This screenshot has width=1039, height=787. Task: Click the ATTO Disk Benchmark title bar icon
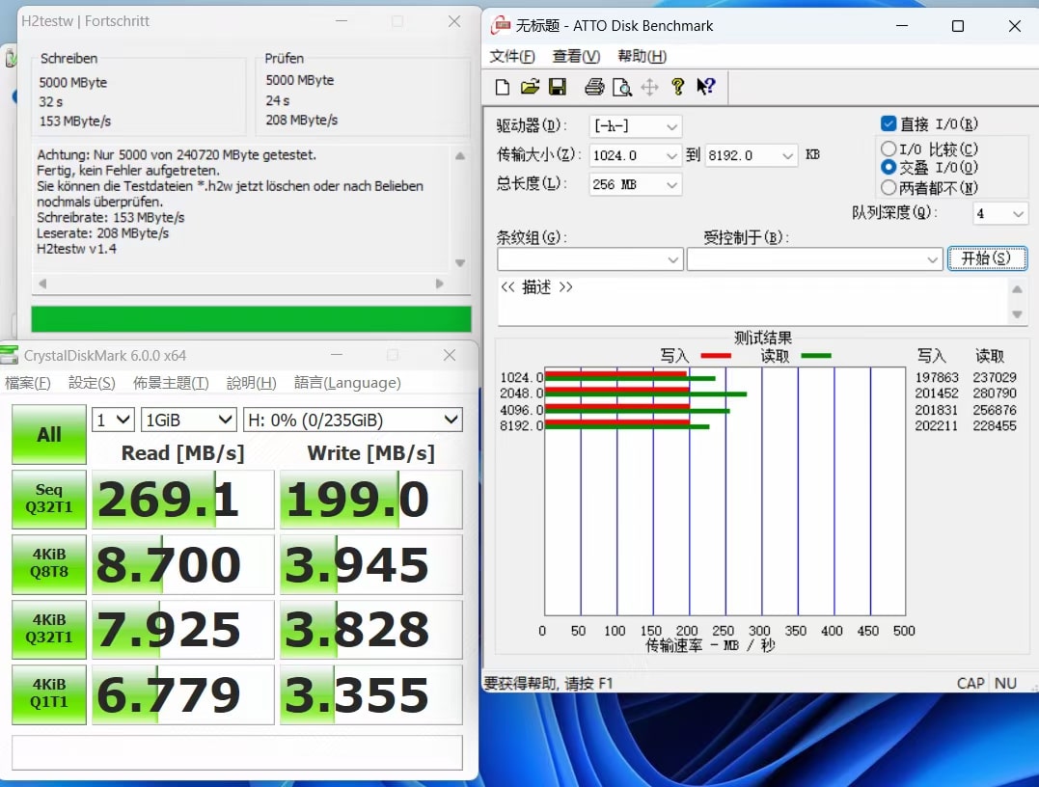[x=501, y=26]
